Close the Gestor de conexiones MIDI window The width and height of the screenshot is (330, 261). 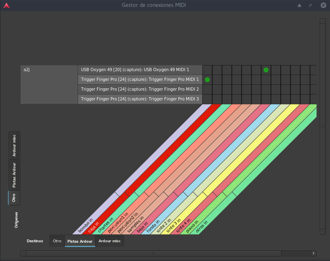coord(322,5)
